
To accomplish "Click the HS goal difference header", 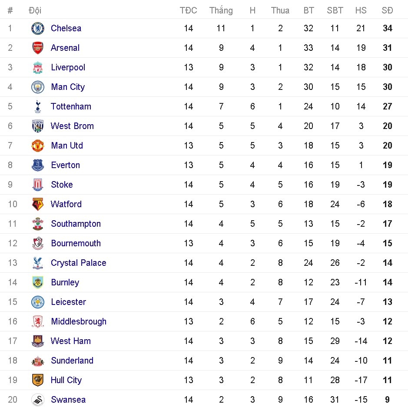I will pos(361,10).
